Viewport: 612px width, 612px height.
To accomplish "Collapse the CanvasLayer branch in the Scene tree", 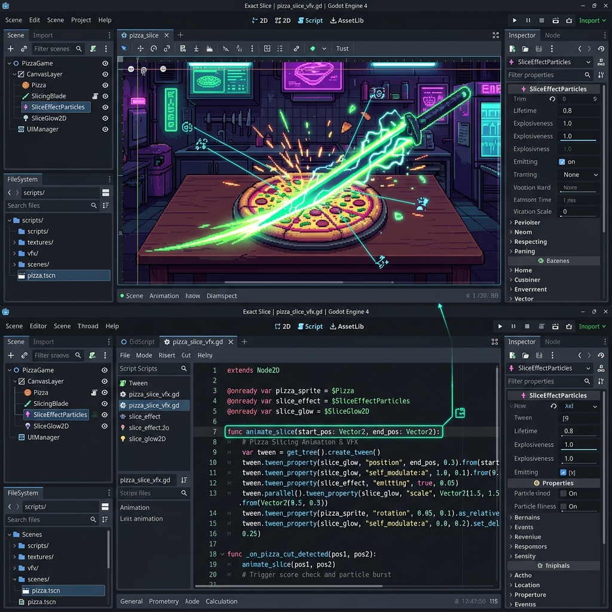I will pyautogui.click(x=13, y=75).
